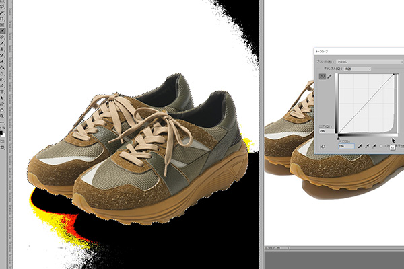The image size is (404, 269).
Task: Select the gray point eyedropper in Curves
Action: 368,146
